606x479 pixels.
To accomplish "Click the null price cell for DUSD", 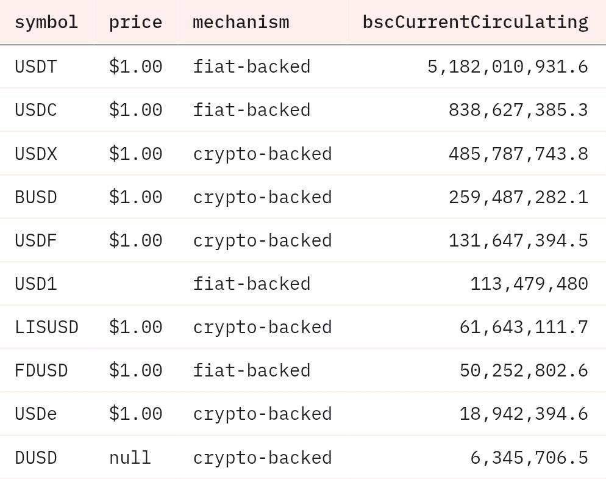I will [x=130, y=458].
